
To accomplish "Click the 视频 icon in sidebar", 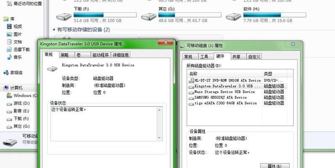I will [x=9, y=26].
